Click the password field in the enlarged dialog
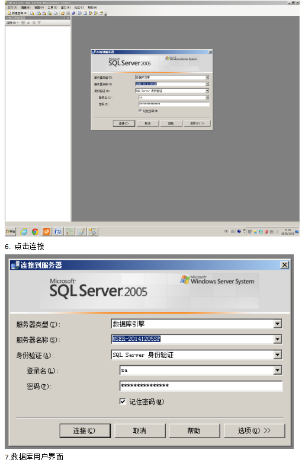This screenshot has width=305, height=466. tap(201, 386)
